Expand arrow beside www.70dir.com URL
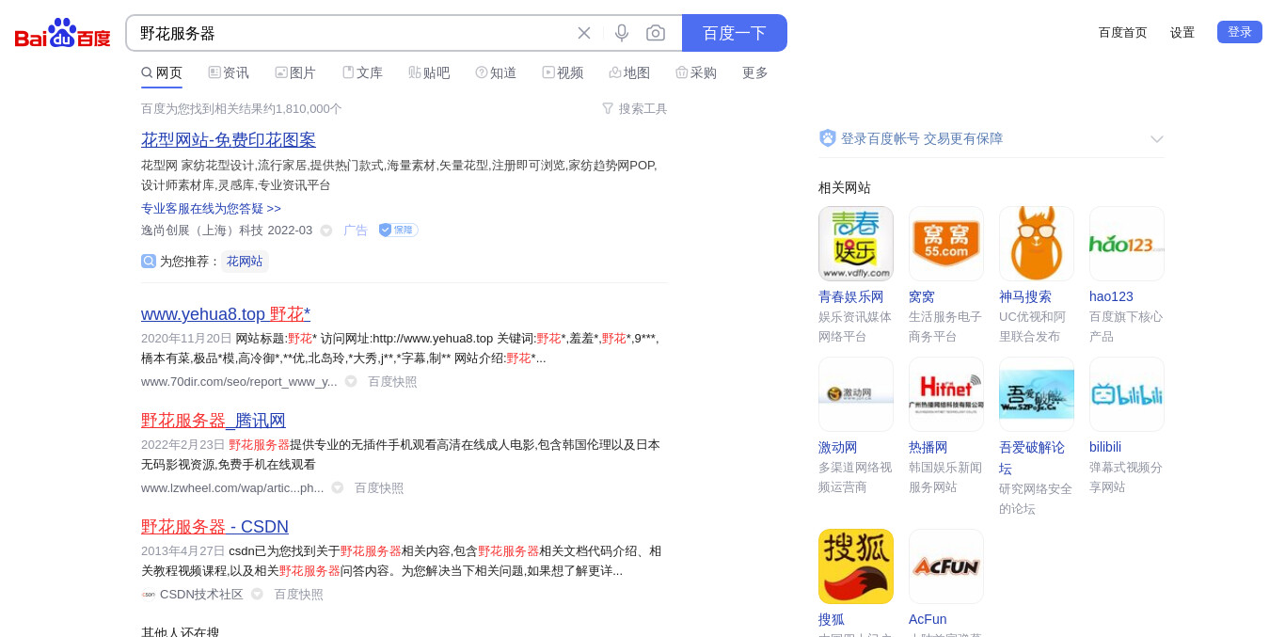 [351, 382]
